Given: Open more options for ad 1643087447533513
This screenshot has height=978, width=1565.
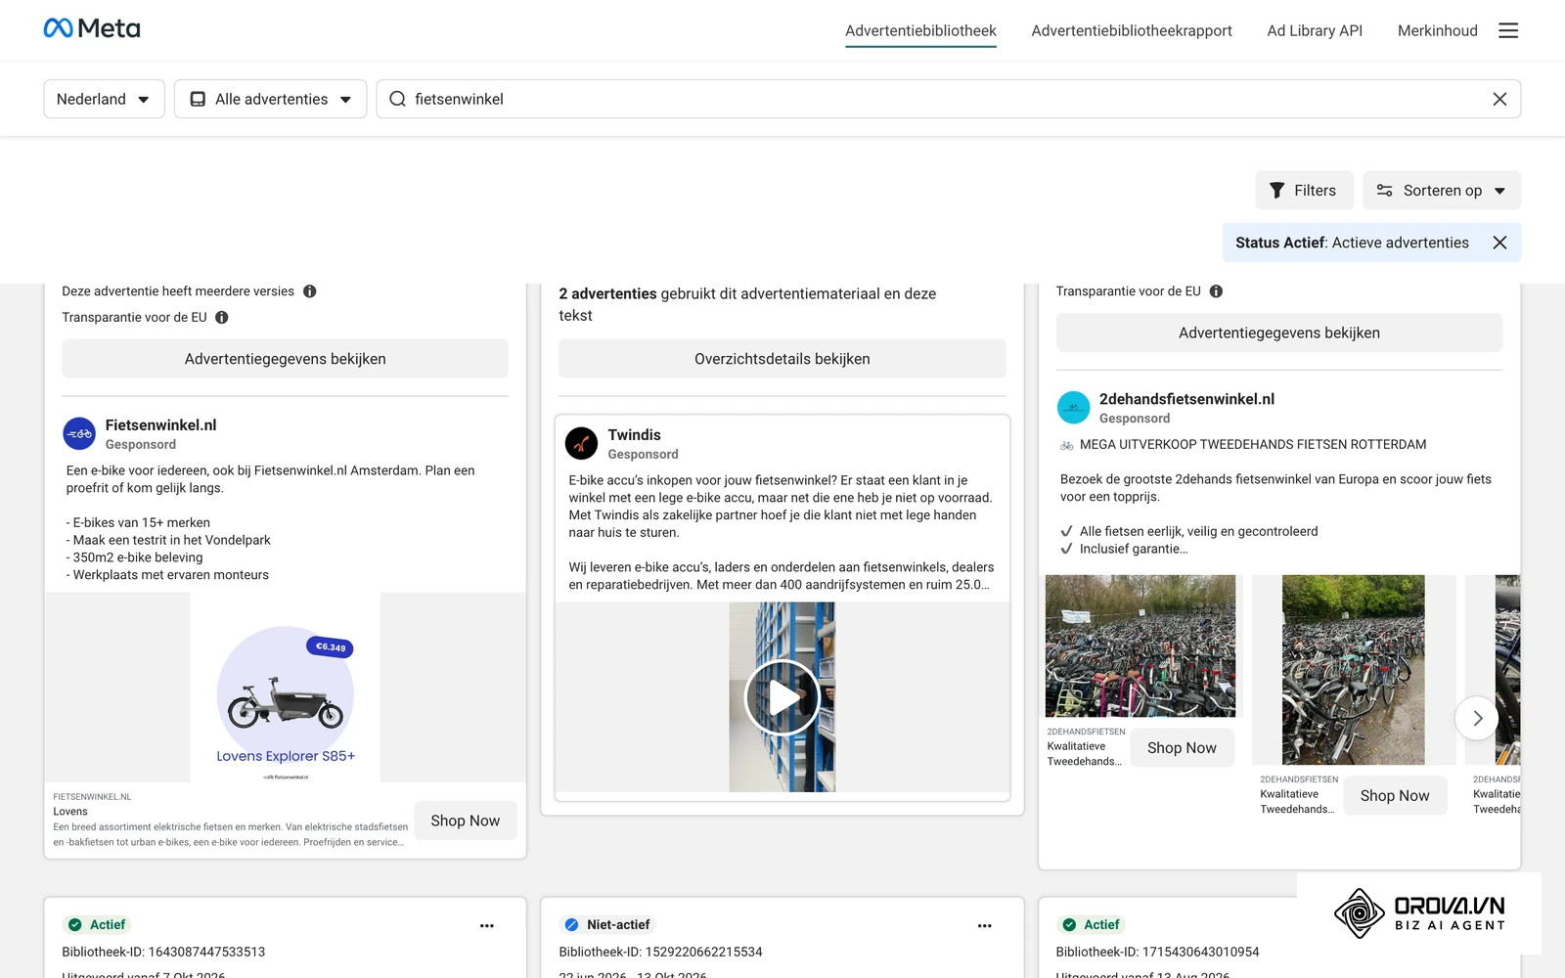Looking at the screenshot, I should [487, 925].
